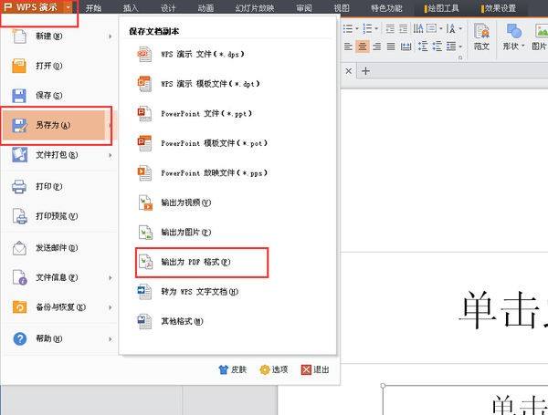Insert a shape with 形状 tool
The height and width of the screenshot is (415, 548).
tap(513, 36)
